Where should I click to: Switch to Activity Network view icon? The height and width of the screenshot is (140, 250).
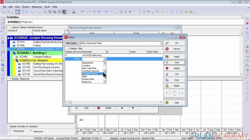(23, 12)
